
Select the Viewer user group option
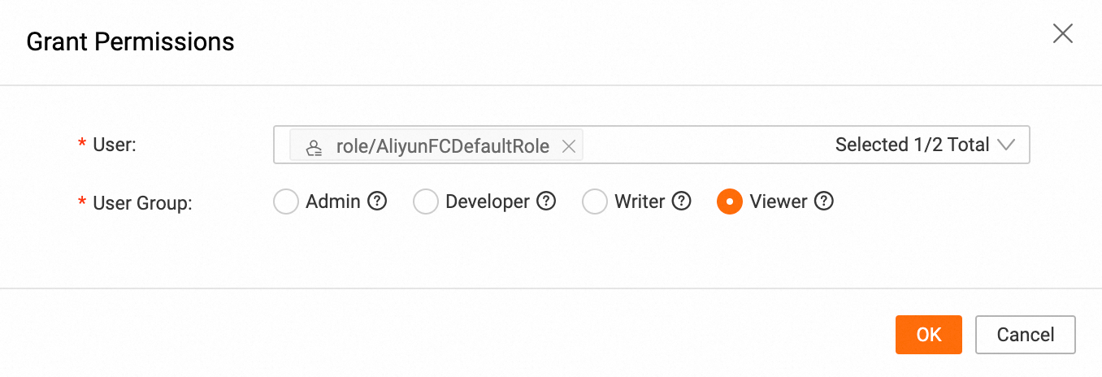(x=730, y=201)
